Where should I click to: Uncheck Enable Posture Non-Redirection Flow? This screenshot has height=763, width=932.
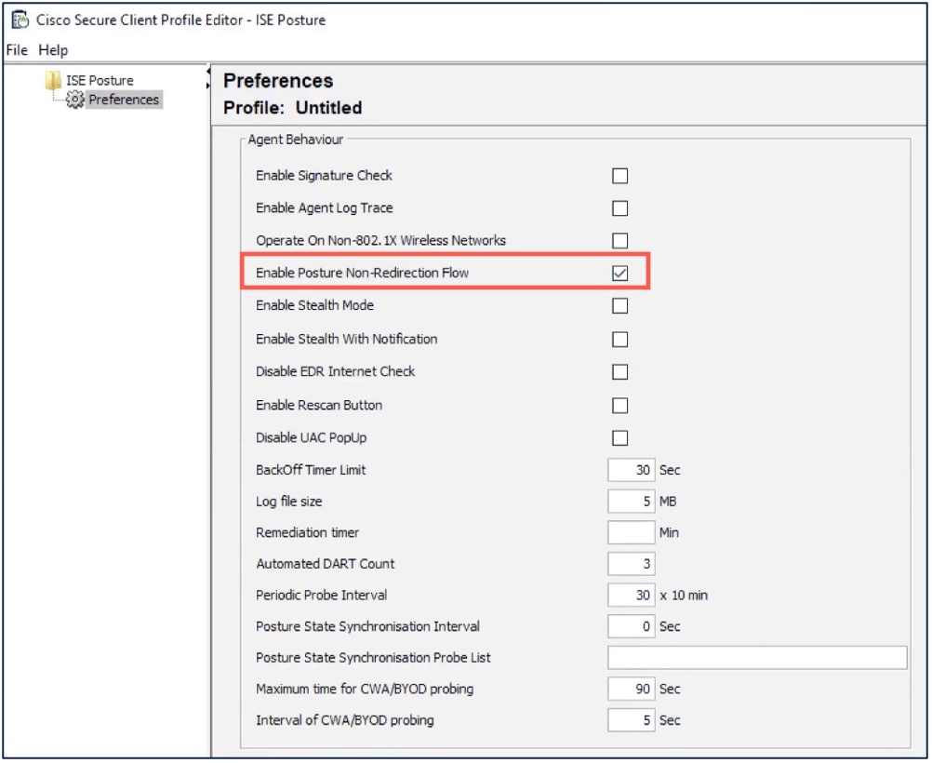point(620,273)
